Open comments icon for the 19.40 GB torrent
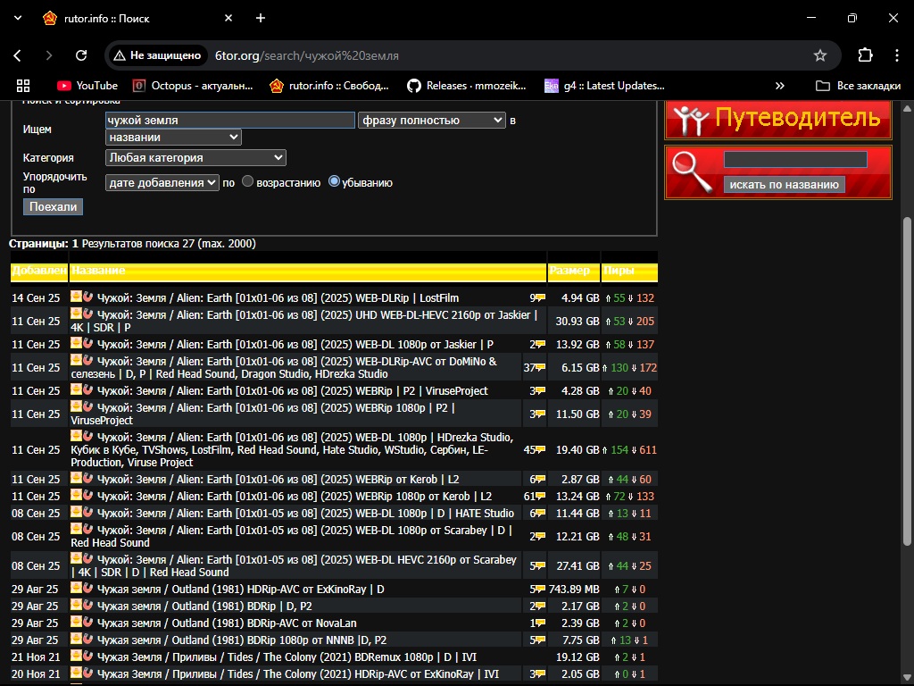 pyautogui.click(x=539, y=450)
